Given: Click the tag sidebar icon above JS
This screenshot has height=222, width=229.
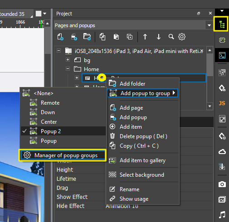Looking at the screenshot, I should pos(222,88).
